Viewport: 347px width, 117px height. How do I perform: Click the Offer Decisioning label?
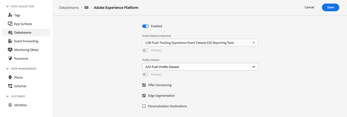(x=160, y=85)
